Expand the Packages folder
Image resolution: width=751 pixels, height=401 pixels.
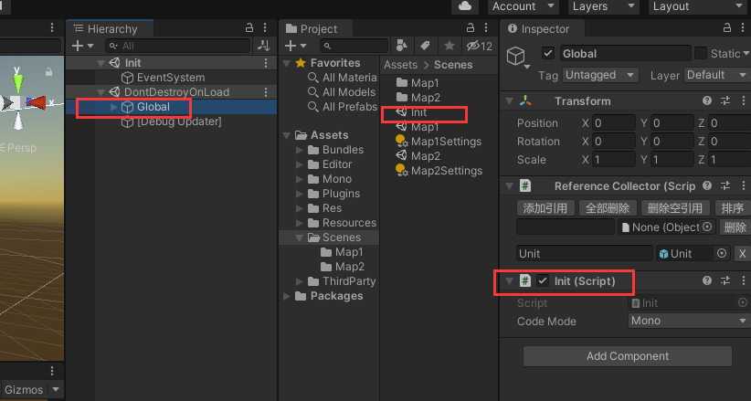286,297
